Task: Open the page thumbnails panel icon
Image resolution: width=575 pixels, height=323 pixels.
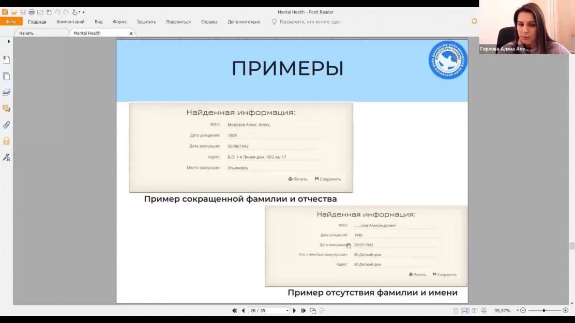Action: click(x=7, y=76)
